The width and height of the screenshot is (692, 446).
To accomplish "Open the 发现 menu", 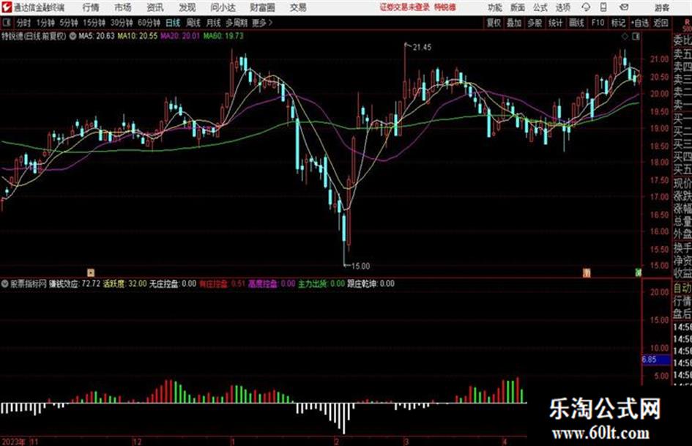I will click(x=187, y=7).
